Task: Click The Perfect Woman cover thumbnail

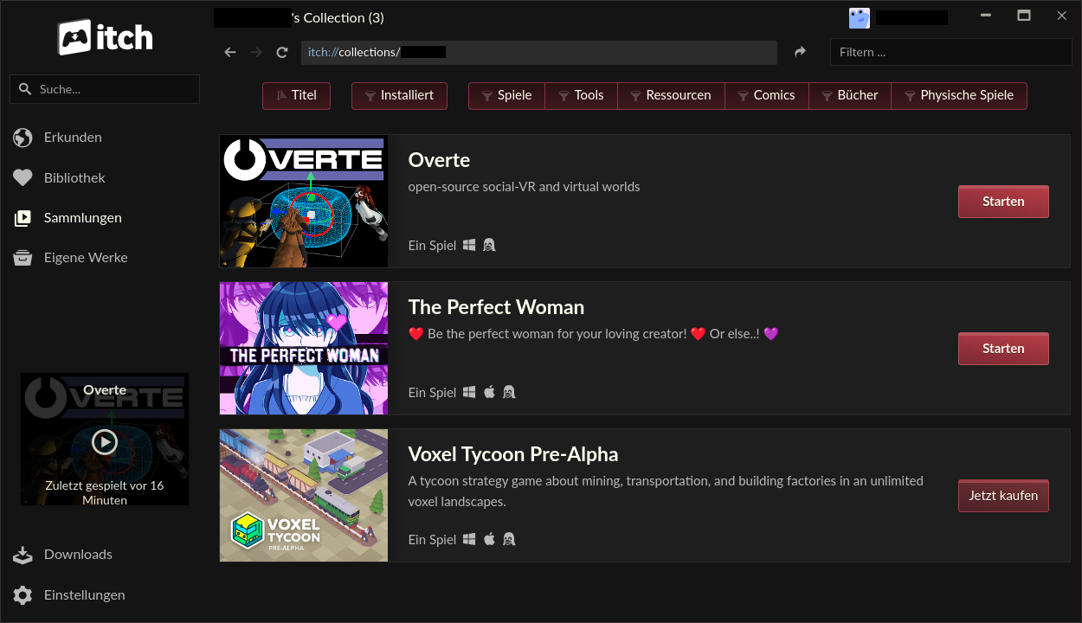Action: (x=304, y=348)
